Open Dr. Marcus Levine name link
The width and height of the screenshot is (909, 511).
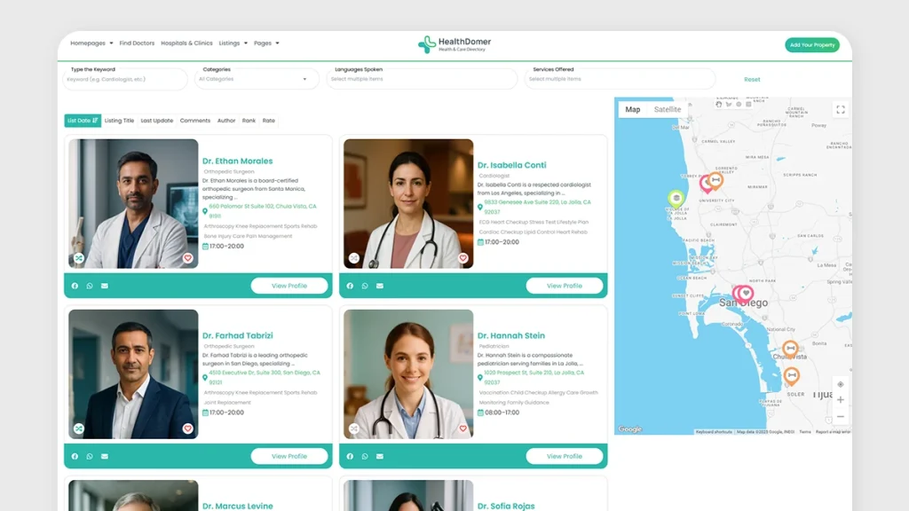[237, 506]
